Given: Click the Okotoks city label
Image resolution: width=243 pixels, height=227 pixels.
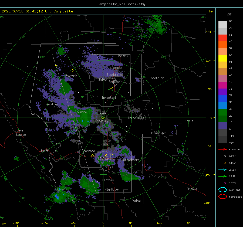Looking at the screenshot, I should pyautogui.click(x=108, y=180).
